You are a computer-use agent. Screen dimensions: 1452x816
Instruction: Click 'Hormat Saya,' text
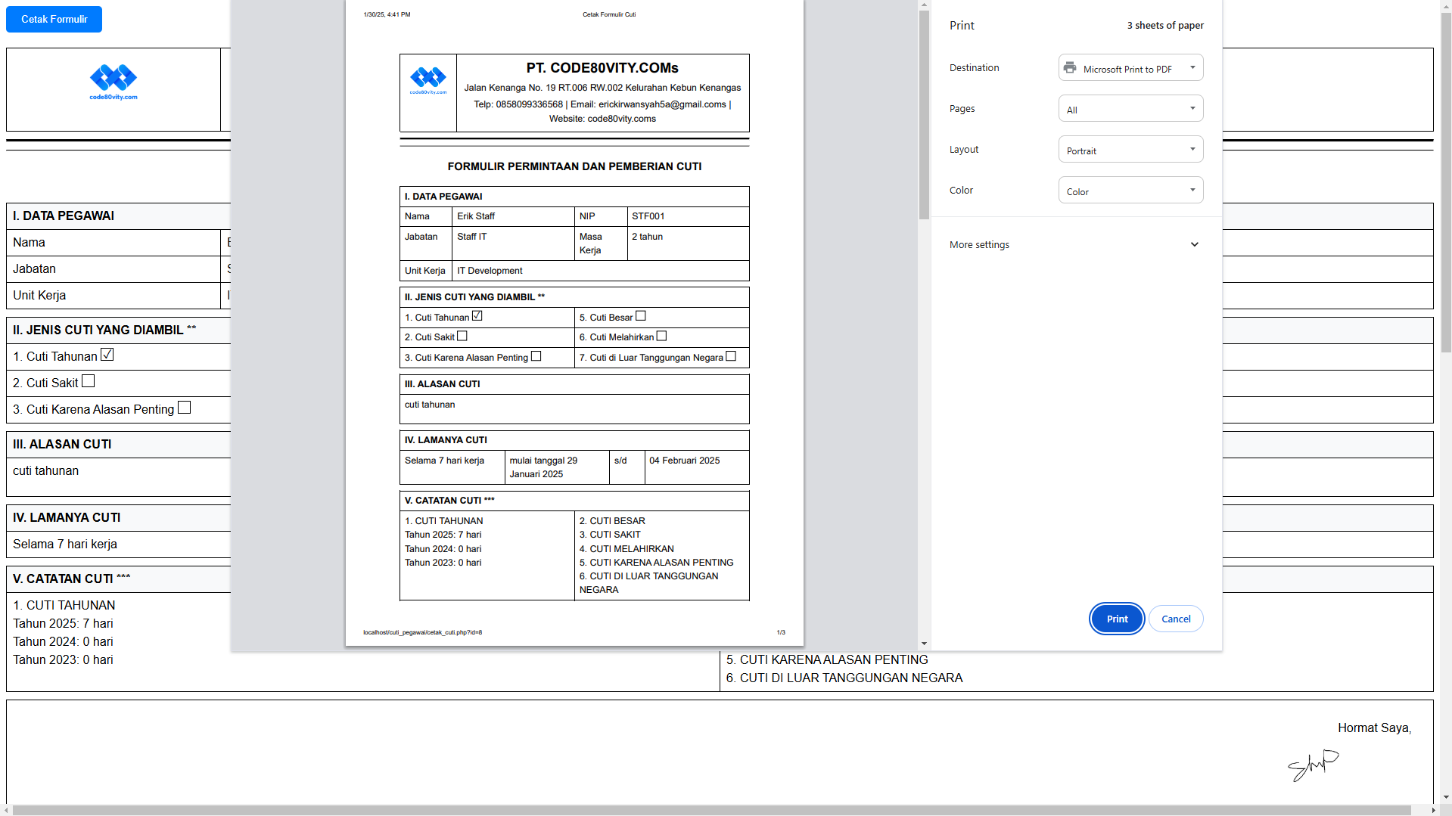coord(1375,728)
